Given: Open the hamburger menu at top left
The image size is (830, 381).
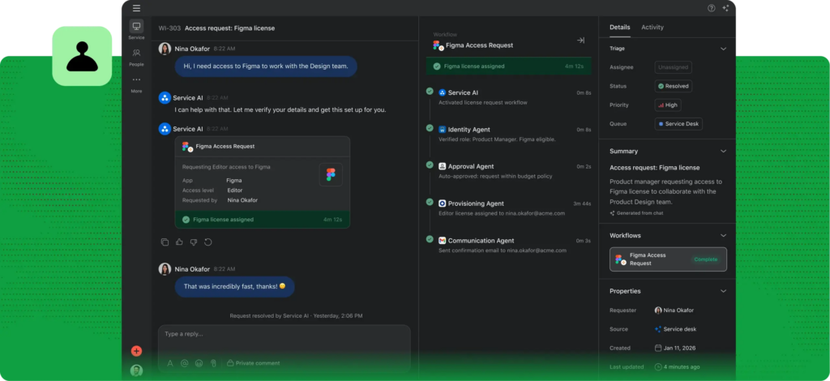Looking at the screenshot, I should click(x=136, y=8).
